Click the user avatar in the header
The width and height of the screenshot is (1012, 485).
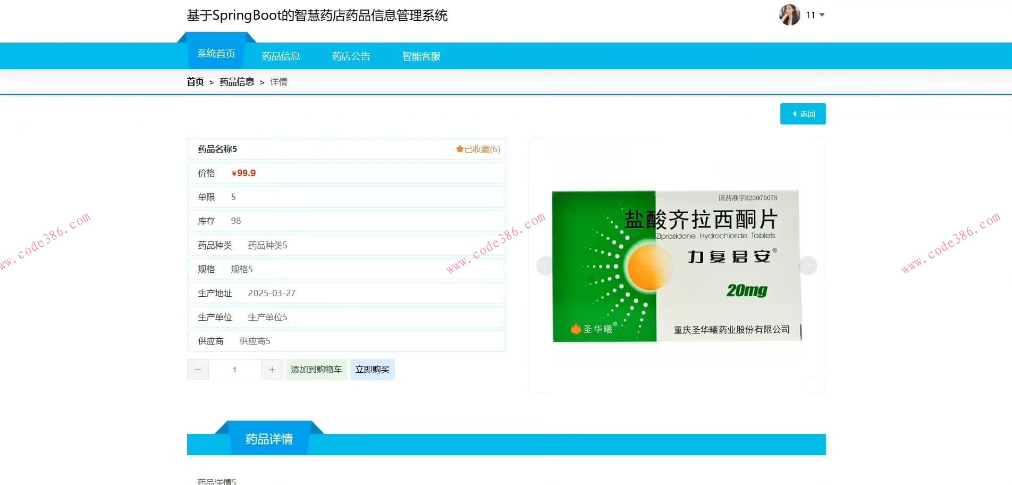pos(790,15)
